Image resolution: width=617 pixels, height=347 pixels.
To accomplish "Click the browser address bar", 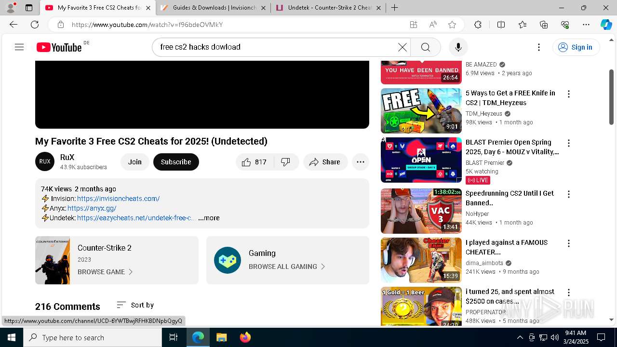I will (236, 25).
